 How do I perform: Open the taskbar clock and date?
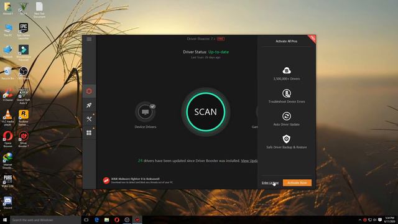click(390, 220)
